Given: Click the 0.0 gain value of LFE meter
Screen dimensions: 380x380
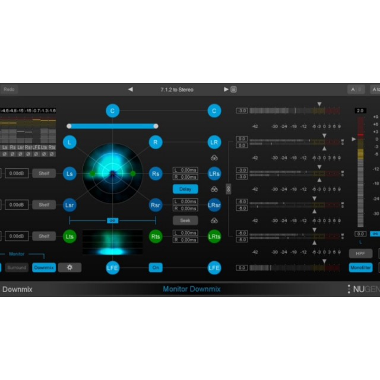Looking at the screenshot, I should (242, 268).
